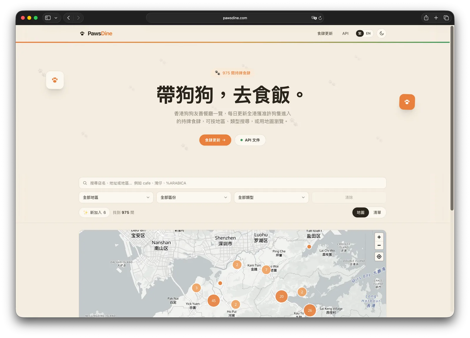Image resolution: width=470 pixels, height=338 pixels.
Task: Open the API navigation link
Action: pos(345,33)
